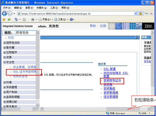Click the 密钥库和证书 link
The height and width of the screenshot is (116, 156).
point(112,80)
